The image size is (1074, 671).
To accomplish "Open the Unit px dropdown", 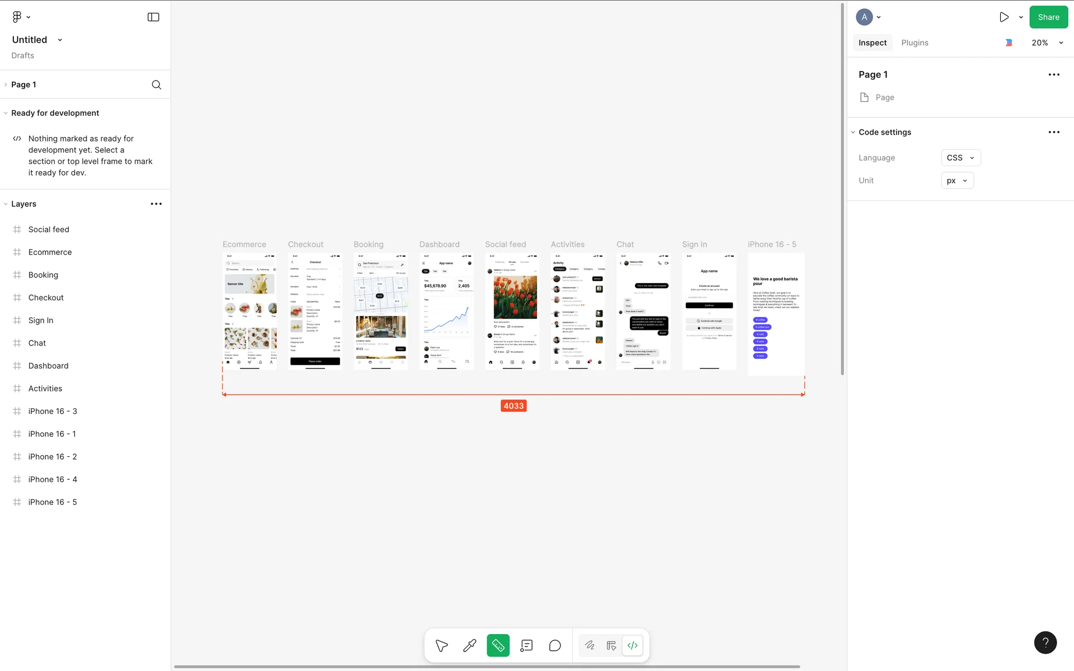I will [x=957, y=181].
